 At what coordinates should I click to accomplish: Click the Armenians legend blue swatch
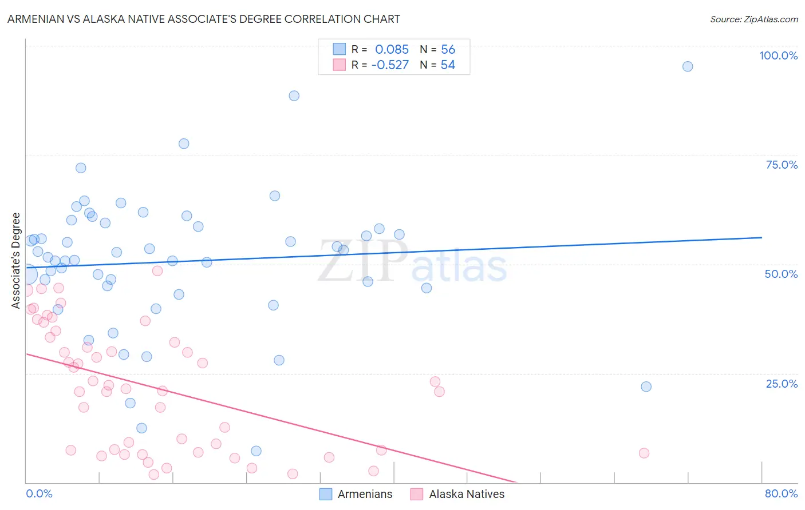[x=325, y=494]
